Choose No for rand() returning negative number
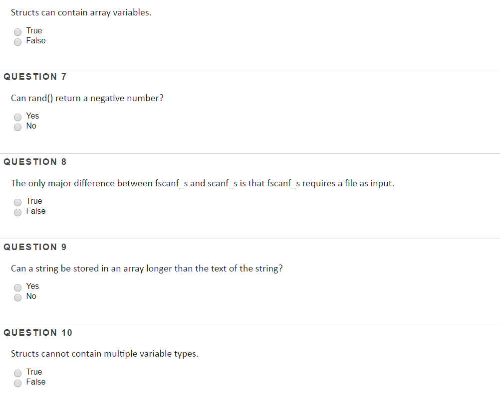Viewport: 500px width, 400px height. (x=18, y=128)
